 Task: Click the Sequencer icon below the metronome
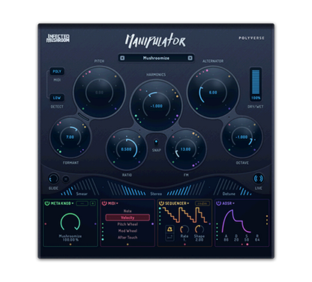point(169,237)
